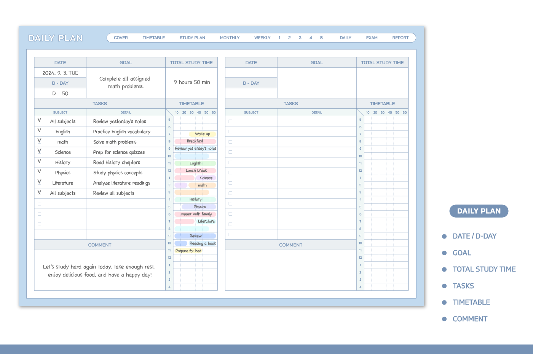This screenshot has height=354, width=533.
Task: Toggle the Physics task checkbox
Action: [x=39, y=172]
